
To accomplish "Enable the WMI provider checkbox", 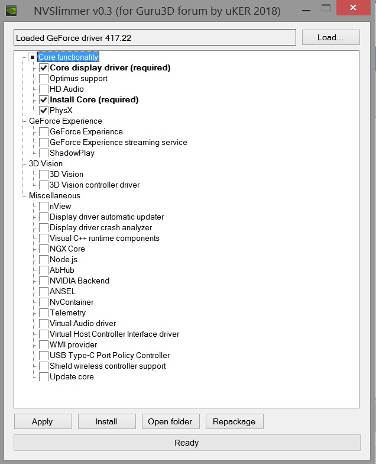I will click(x=44, y=344).
